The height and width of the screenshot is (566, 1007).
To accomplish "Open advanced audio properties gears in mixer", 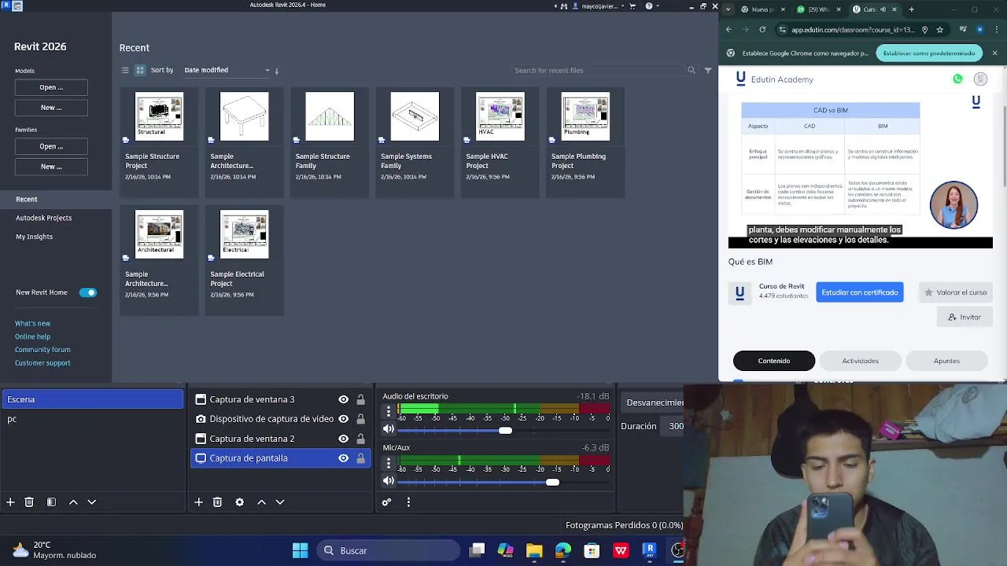I will coord(386,502).
